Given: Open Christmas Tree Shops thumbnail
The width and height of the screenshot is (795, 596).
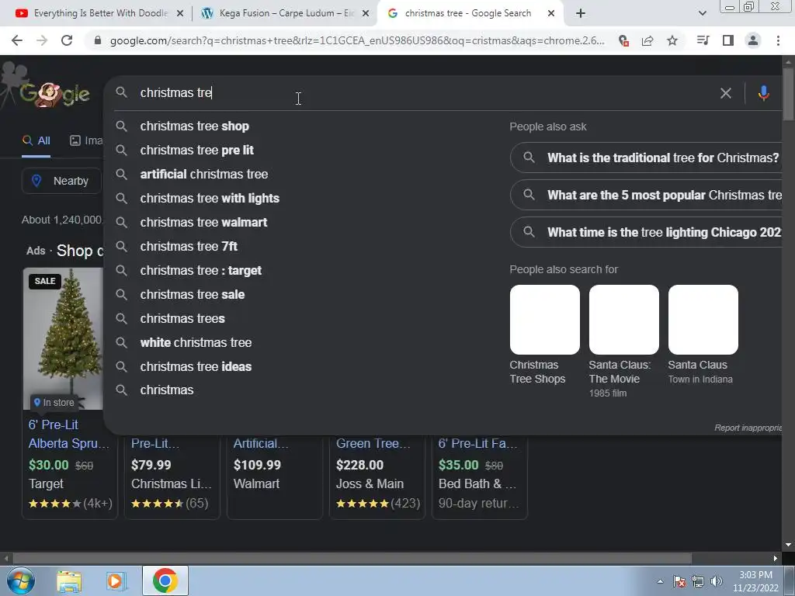Looking at the screenshot, I should pos(544,320).
